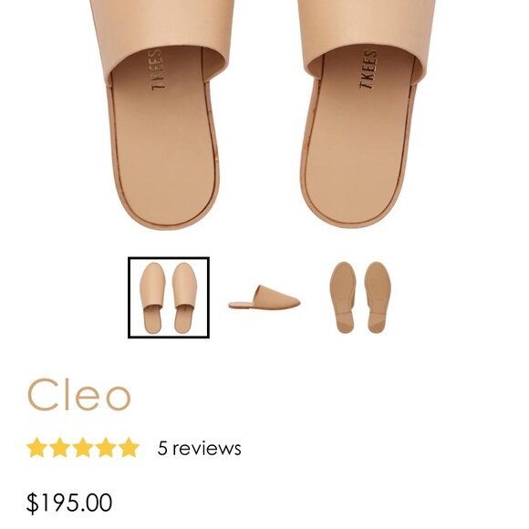View the outsole bottom-view thumbnail
Viewport: 529px width, 529px height.
pyautogui.click(x=360, y=297)
